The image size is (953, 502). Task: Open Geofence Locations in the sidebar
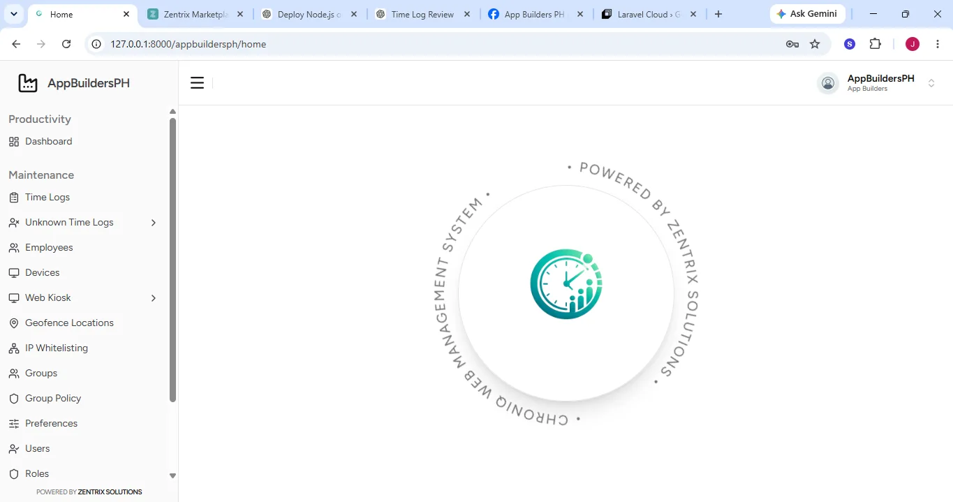(84, 323)
